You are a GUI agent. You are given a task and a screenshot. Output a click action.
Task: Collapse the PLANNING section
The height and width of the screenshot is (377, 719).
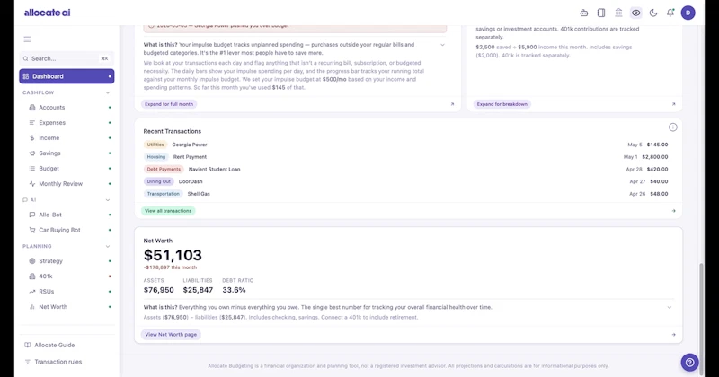point(108,247)
